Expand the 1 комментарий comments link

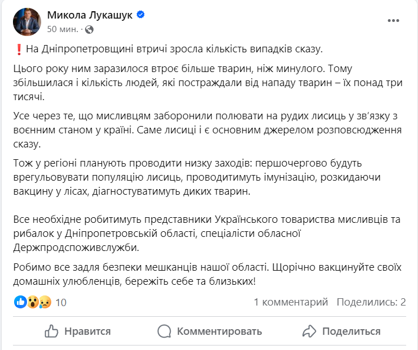click(x=291, y=302)
